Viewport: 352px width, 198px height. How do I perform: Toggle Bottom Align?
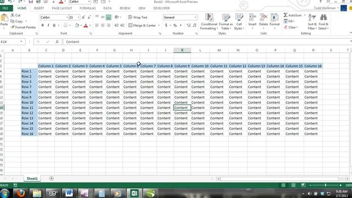108,17
